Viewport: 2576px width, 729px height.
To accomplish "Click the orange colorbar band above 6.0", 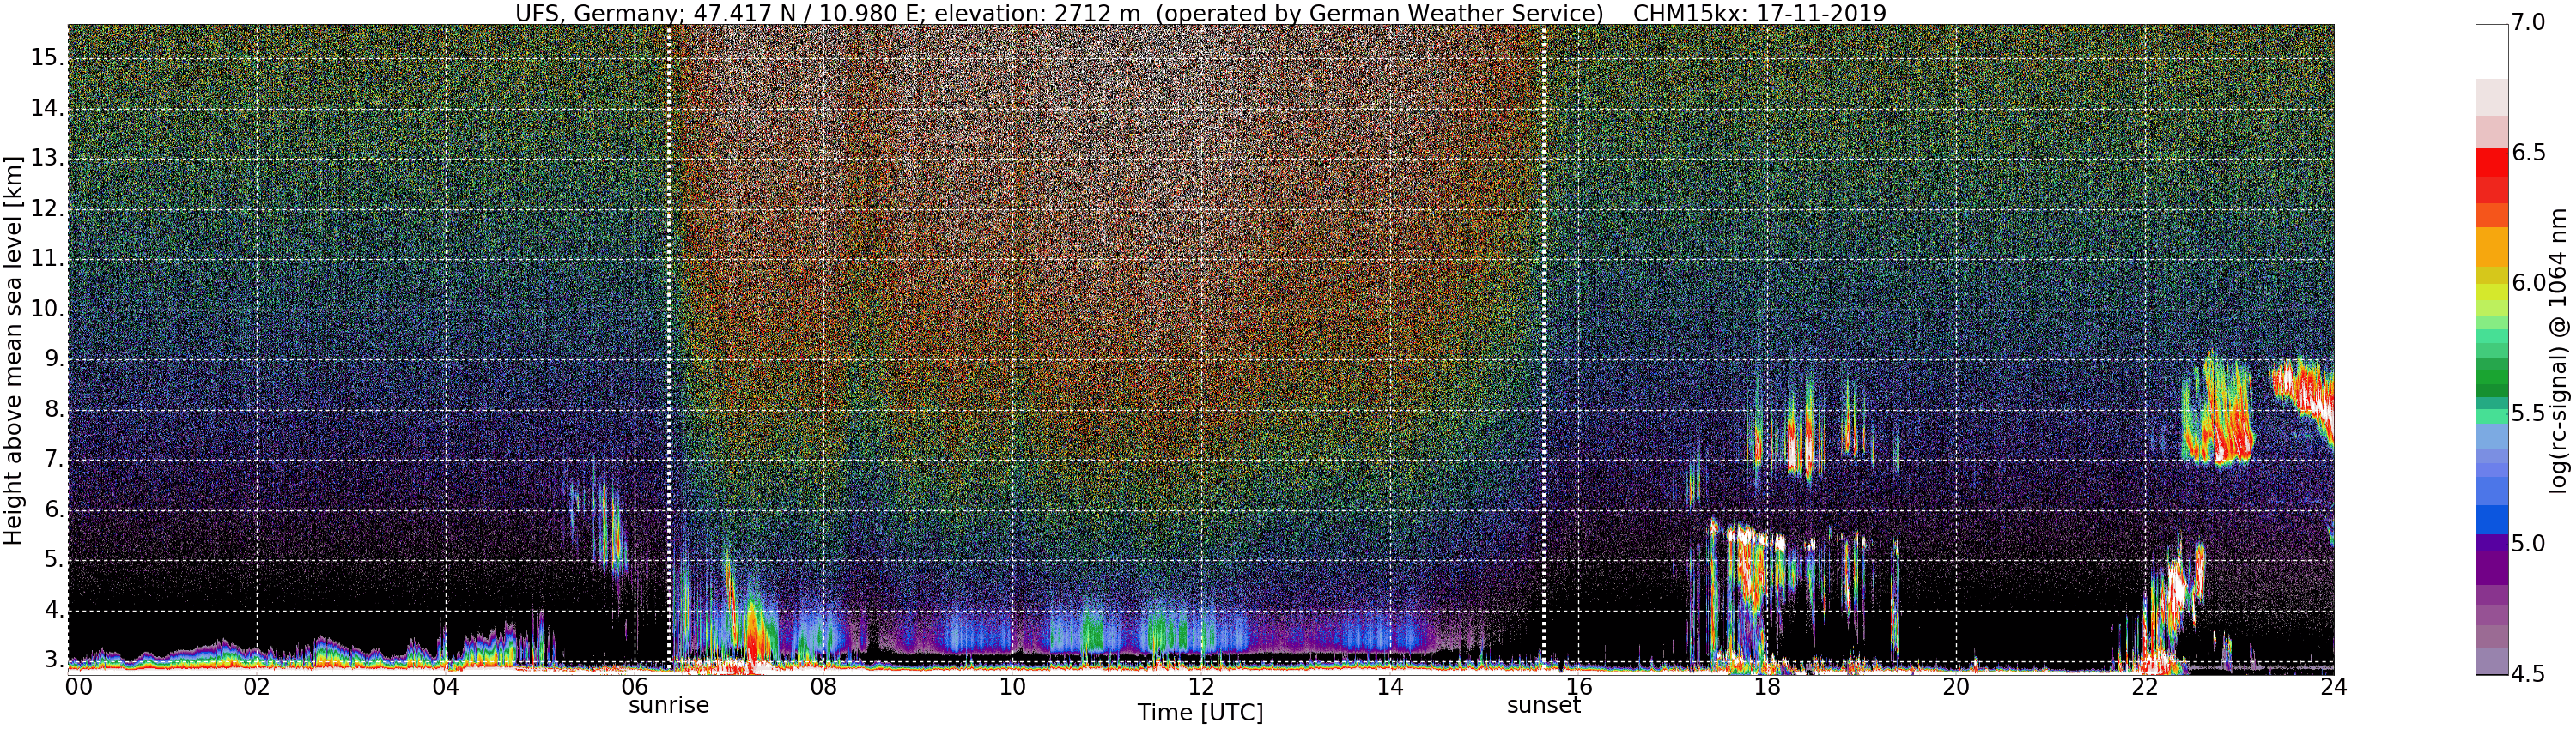I will 2491,247.
